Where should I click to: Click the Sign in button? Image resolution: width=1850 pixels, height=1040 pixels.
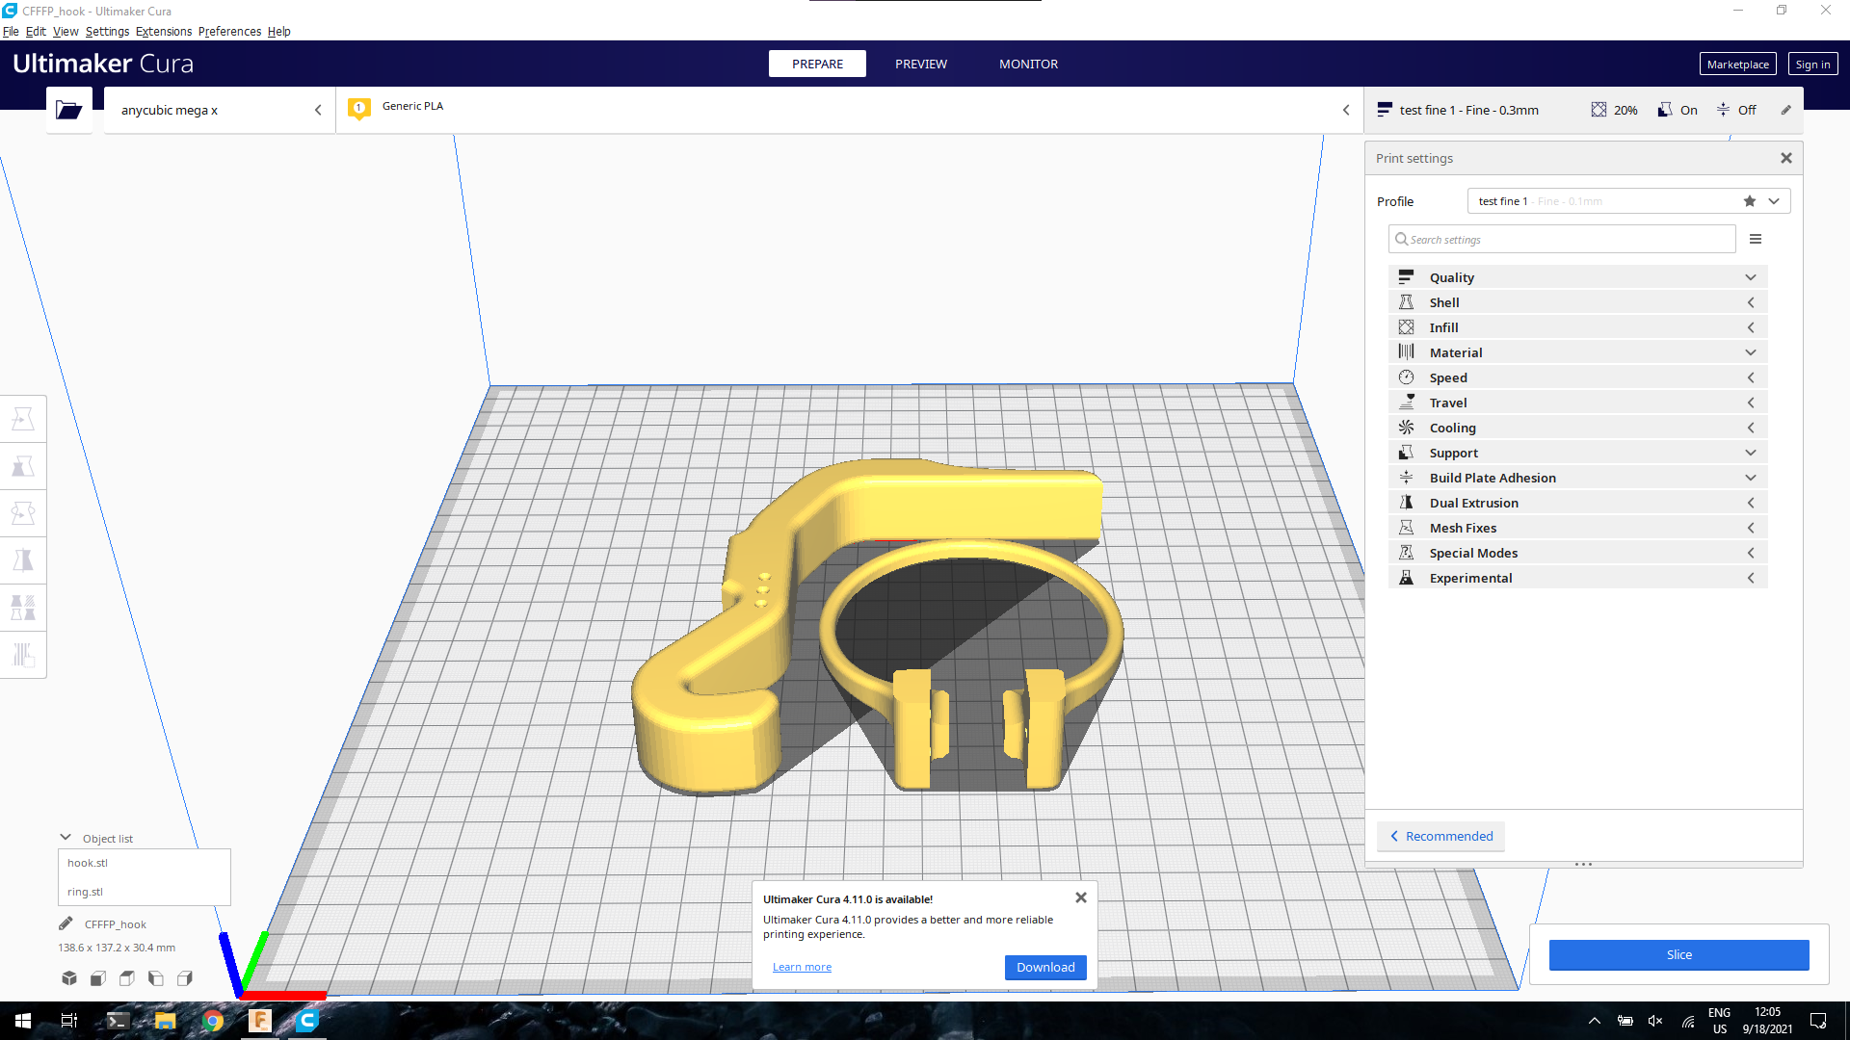1812,65
